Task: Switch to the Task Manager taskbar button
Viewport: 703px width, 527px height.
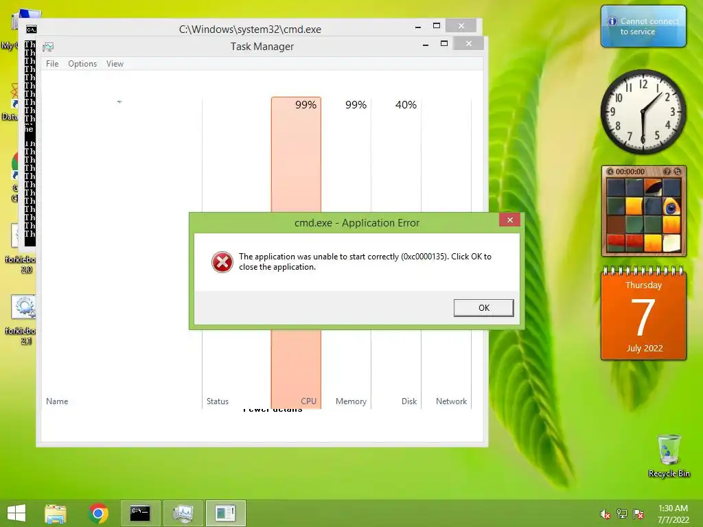Action: pyautogui.click(x=183, y=513)
